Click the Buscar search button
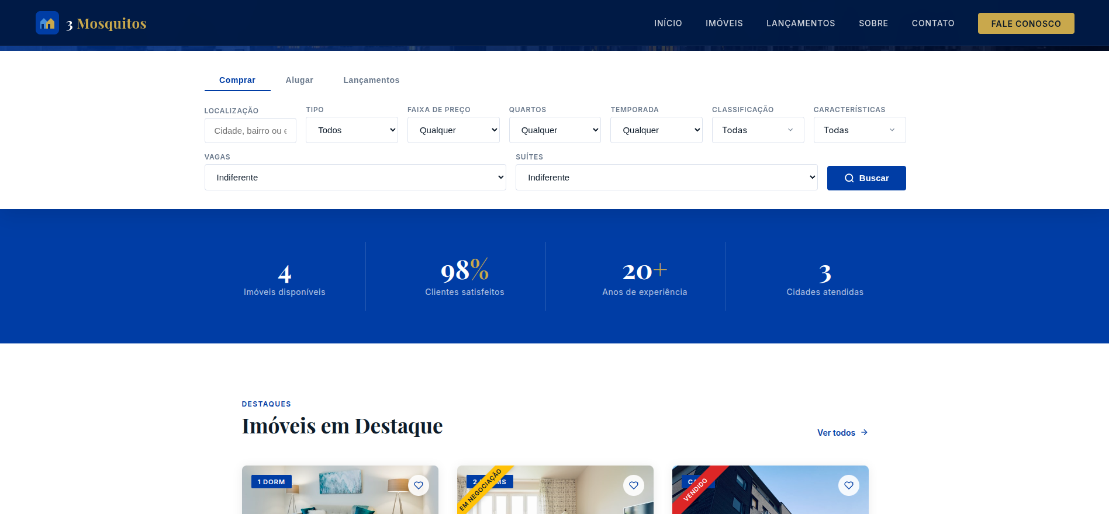This screenshot has width=1109, height=514. (x=866, y=178)
